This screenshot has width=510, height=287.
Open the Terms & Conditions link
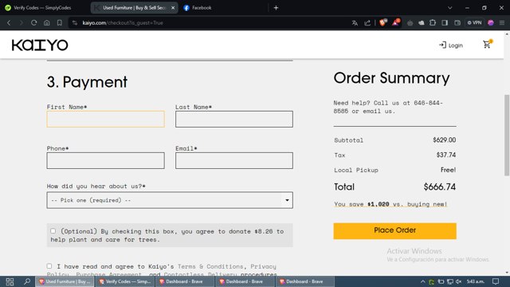pos(210,266)
